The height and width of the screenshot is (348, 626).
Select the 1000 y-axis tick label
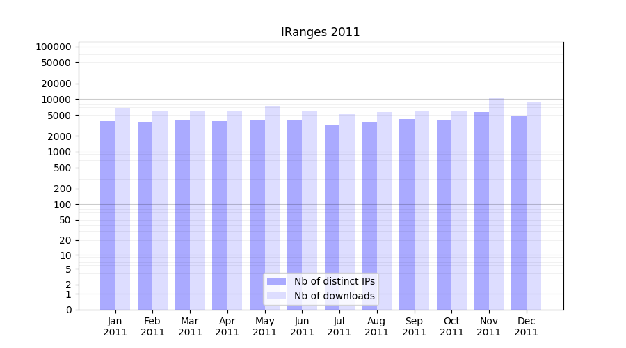(60, 152)
